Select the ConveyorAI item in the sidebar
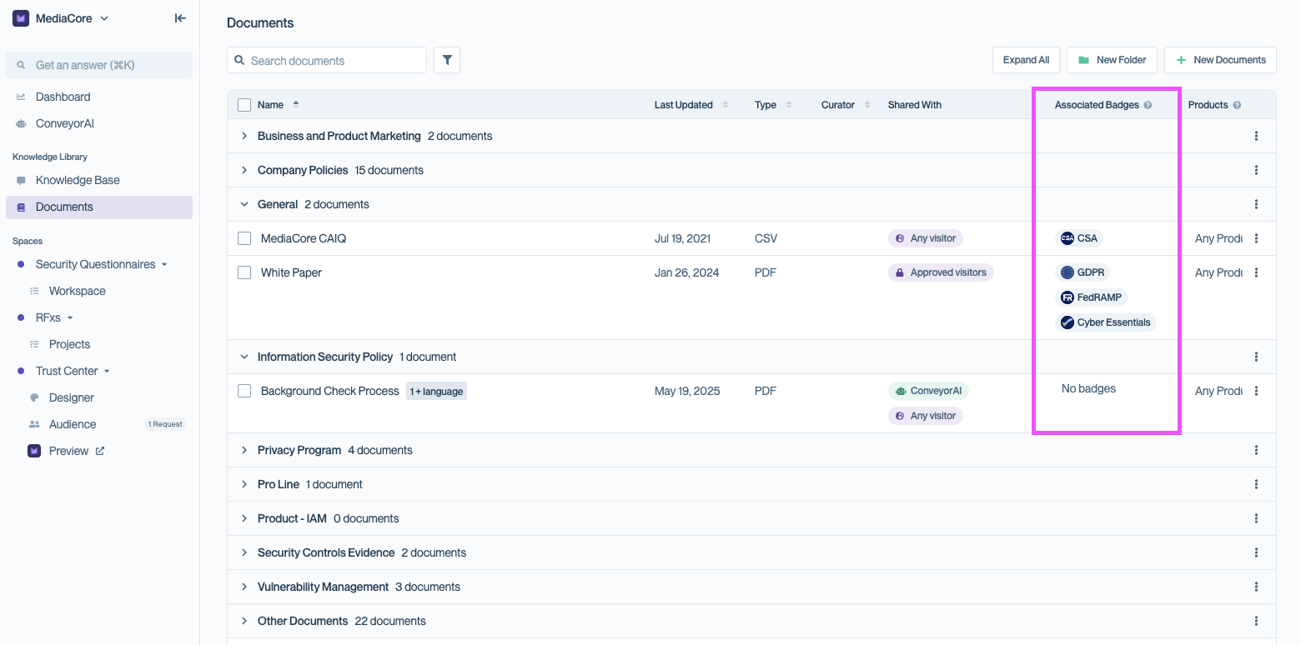The width and height of the screenshot is (1301, 645). coord(63,122)
